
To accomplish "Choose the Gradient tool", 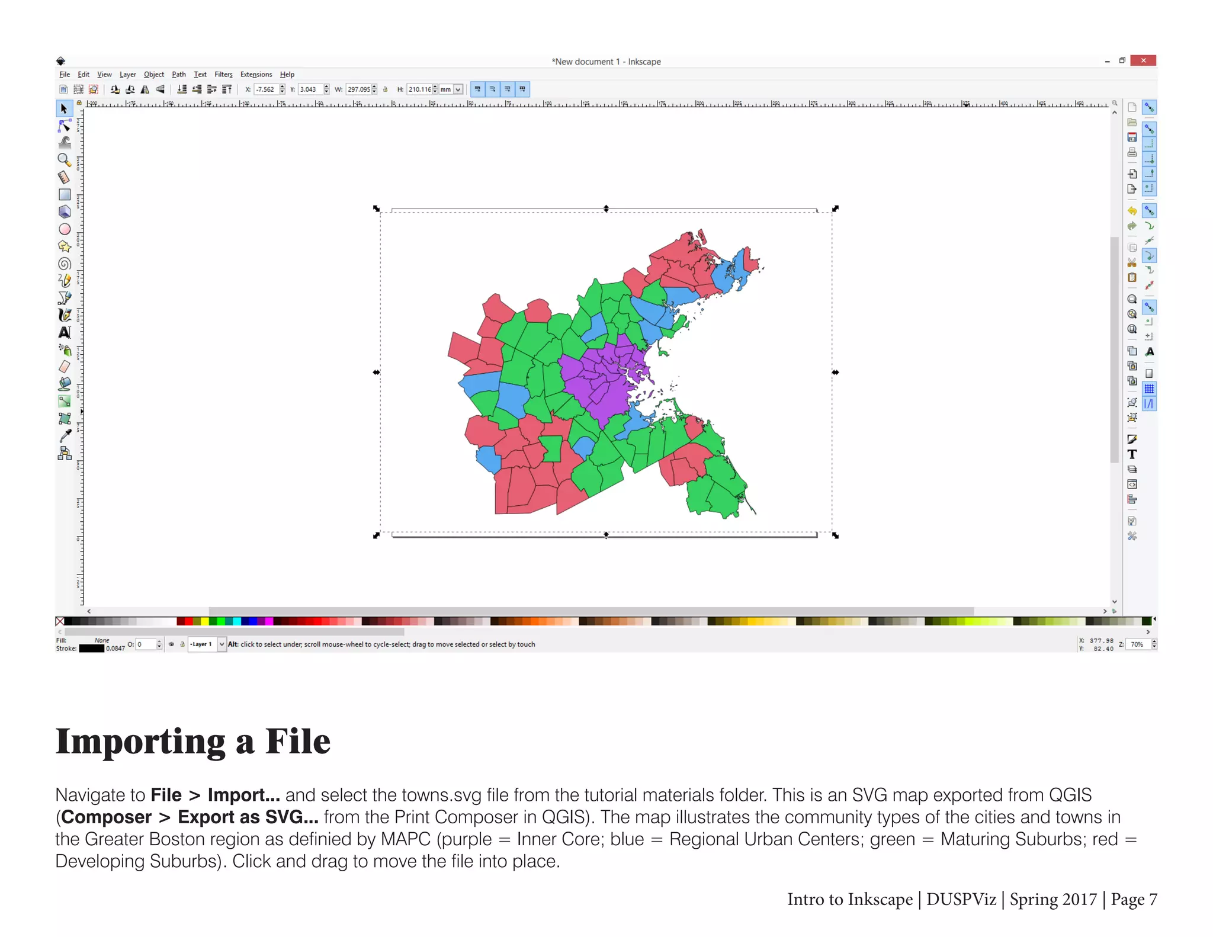I will [x=65, y=401].
